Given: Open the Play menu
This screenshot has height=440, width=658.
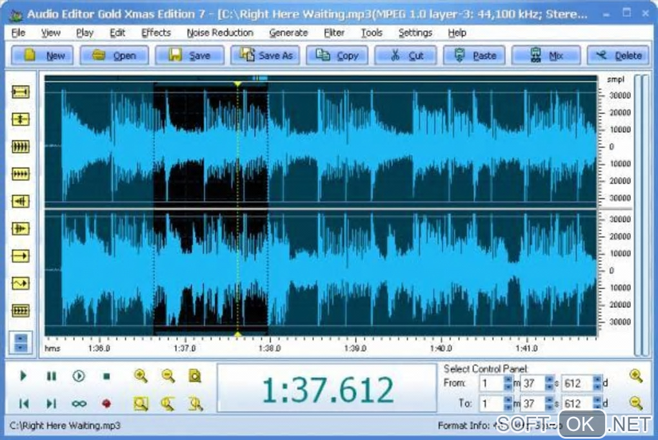Looking at the screenshot, I should 85,33.
